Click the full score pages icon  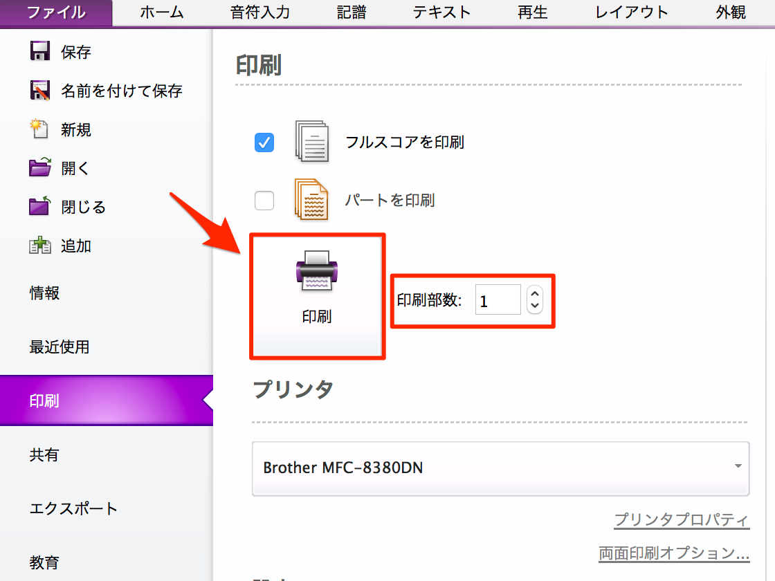[312, 141]
